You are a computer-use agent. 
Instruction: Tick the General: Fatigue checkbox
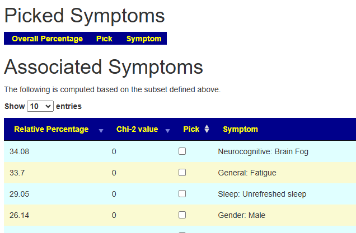182,173
